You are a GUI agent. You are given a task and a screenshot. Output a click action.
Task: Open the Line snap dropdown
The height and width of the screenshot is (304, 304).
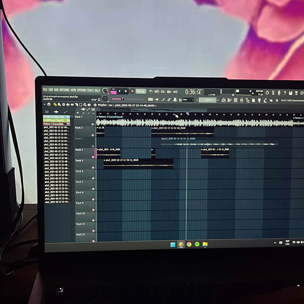pyautogui.click(x=188, y=100)
